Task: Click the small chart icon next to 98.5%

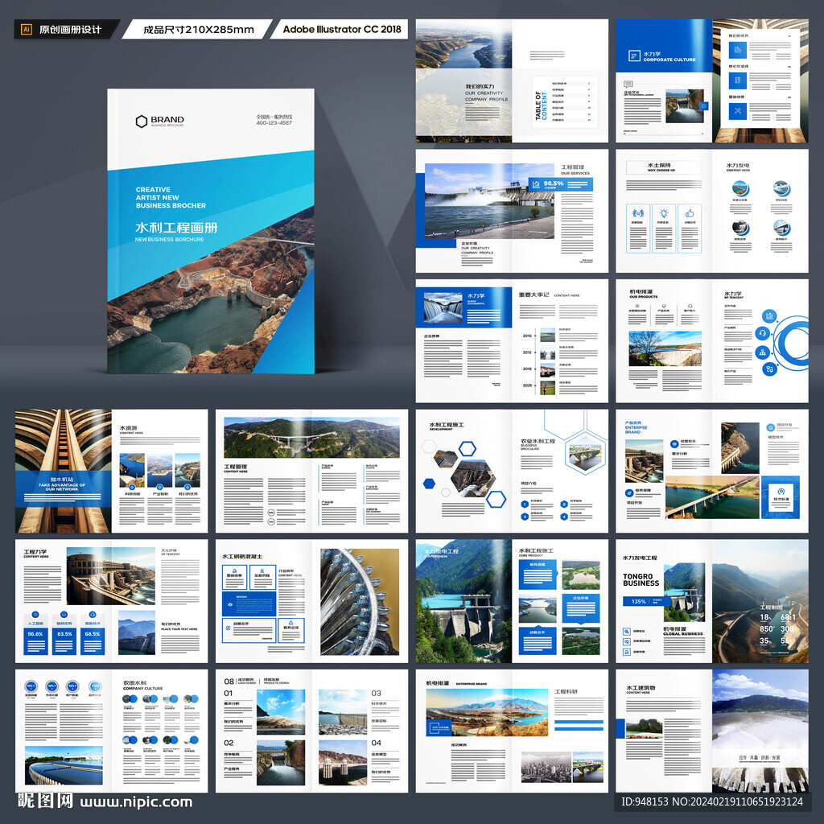Action: coord(536,184)
